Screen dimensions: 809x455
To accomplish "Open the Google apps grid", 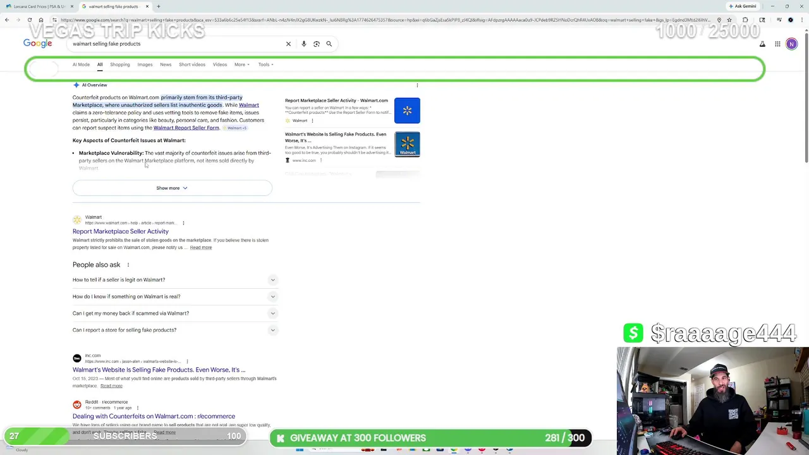I will pyautogui.click(x=777, y=44).
